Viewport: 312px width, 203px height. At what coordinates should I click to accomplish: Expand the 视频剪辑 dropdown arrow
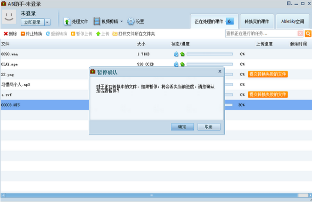coord(122,22)
